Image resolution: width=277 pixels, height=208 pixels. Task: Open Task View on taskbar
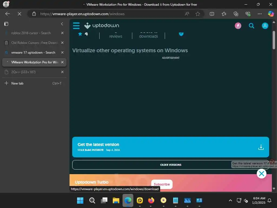point(104,200)
